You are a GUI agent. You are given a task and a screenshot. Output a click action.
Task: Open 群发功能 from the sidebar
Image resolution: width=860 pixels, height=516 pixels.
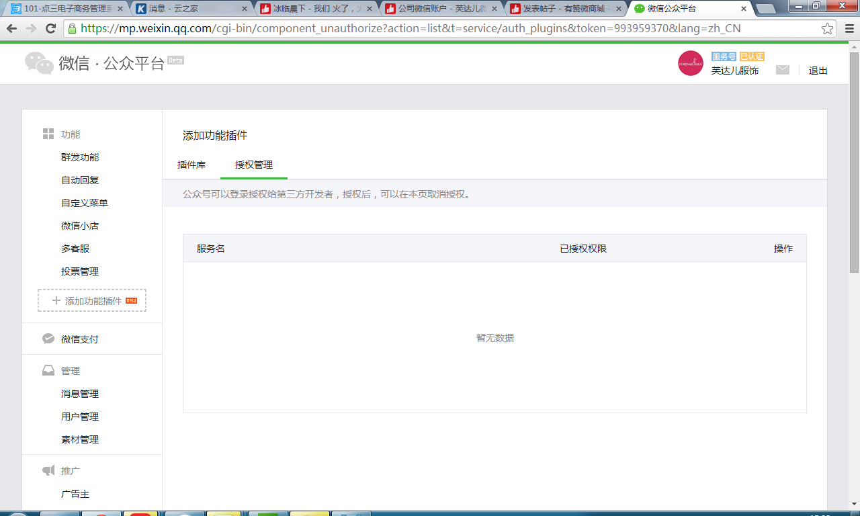(x=81, y=157)
